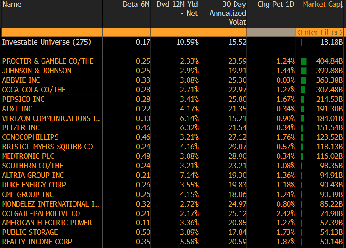The height and width of the screenshot is (248, 346).
Task: Open COCA-COLA CO/THE security
Action: 34,90
